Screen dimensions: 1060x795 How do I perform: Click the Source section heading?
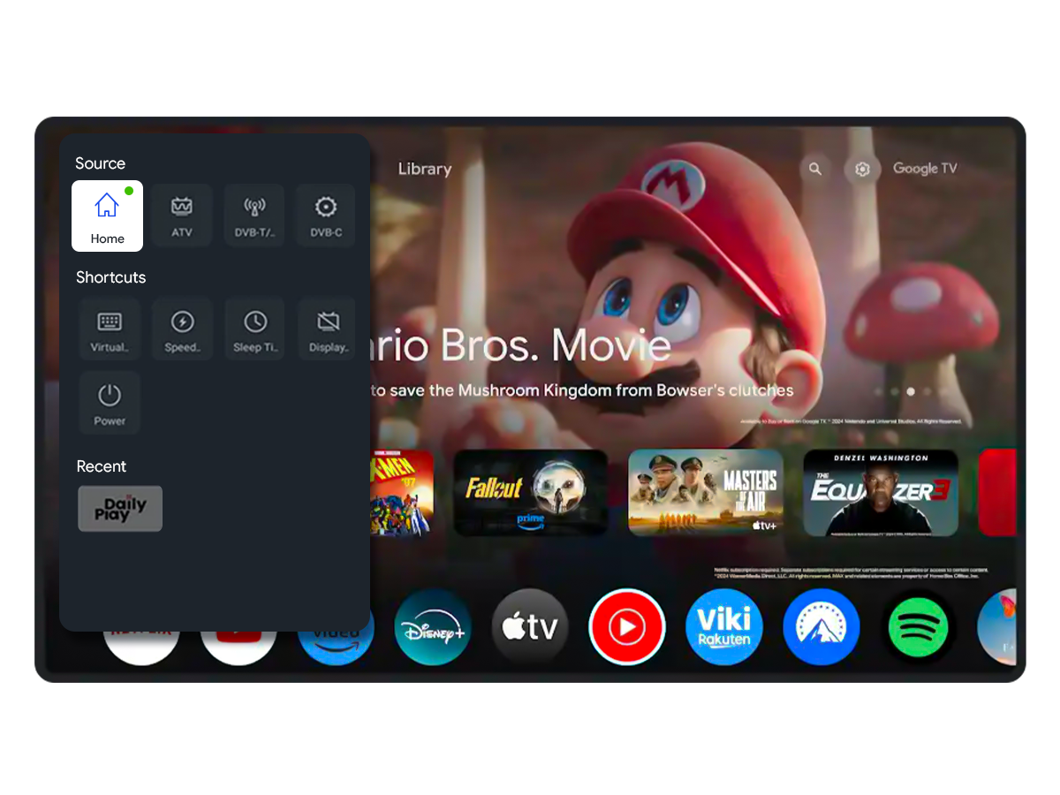pos(100,163)
